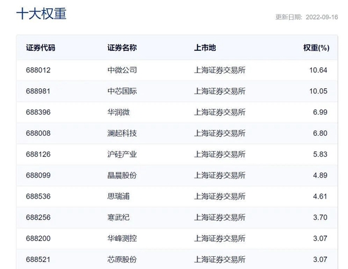Select security code 688008

click(x=38, y=133)
